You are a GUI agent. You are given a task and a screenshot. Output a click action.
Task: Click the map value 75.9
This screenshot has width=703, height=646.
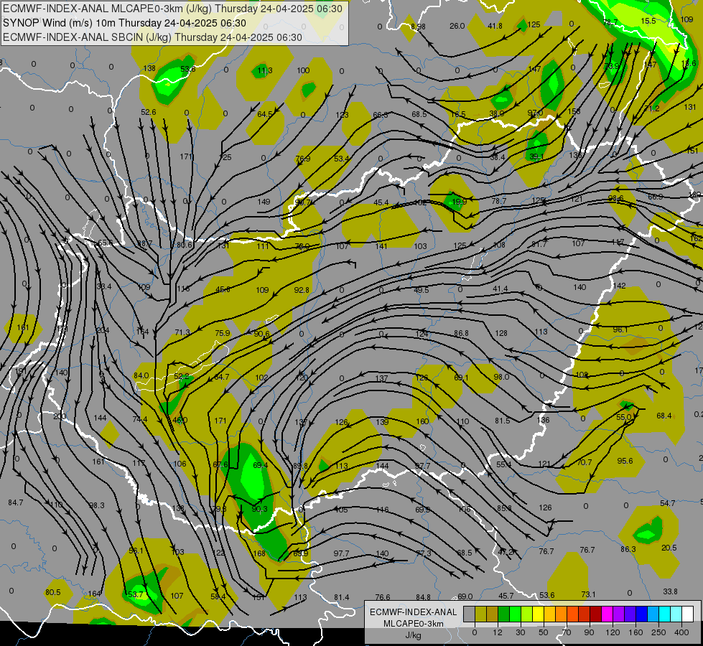coord(223,333)
